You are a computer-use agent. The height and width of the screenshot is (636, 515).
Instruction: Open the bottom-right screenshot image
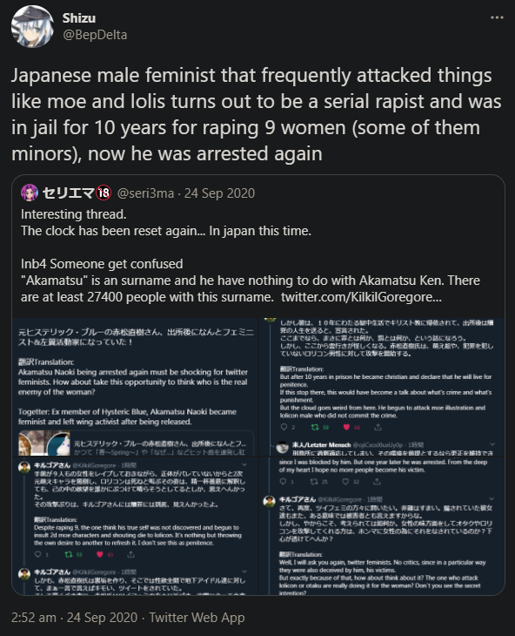[382, 525]
